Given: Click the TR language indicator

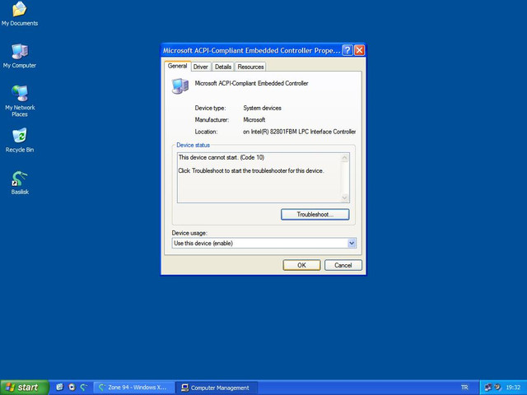Looking at the screenshot, I should (464, 388).
